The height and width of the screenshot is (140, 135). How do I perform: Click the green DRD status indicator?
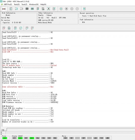tap(20, 138)
